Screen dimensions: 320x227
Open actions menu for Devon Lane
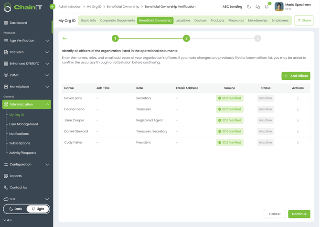[x=298, y=98]
